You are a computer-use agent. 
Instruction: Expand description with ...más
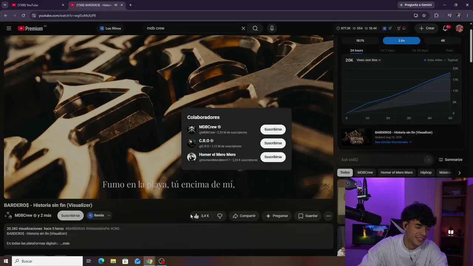click(x=65, y=243)
